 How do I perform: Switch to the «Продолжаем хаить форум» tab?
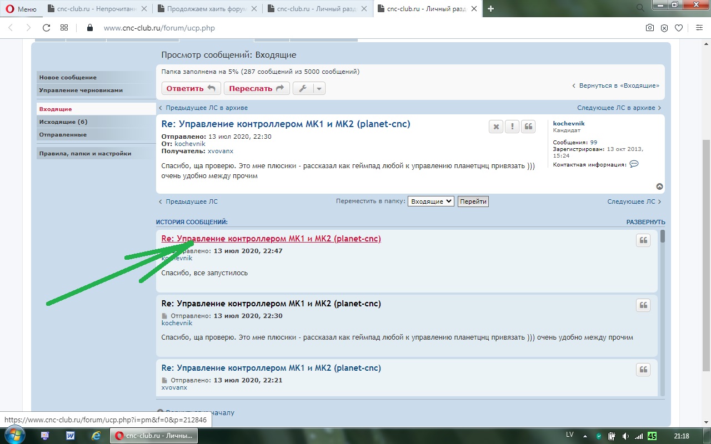(207, 9)
